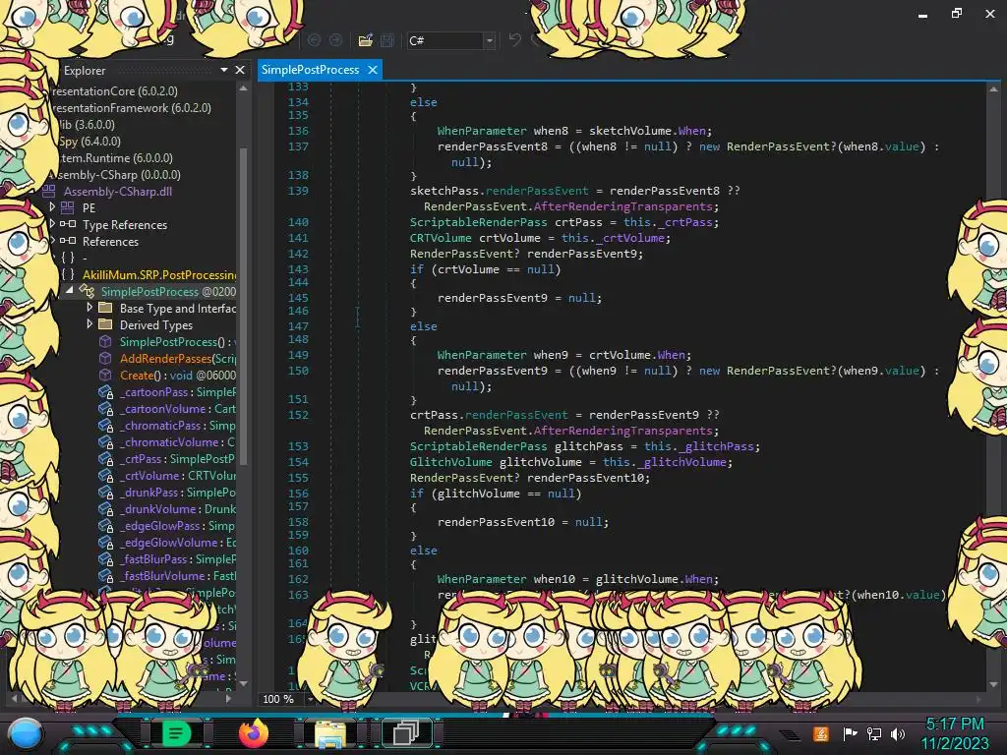Screen dimensions: 1007x755
Task: Open File Explorer from the taskbar
Action: 330,733
